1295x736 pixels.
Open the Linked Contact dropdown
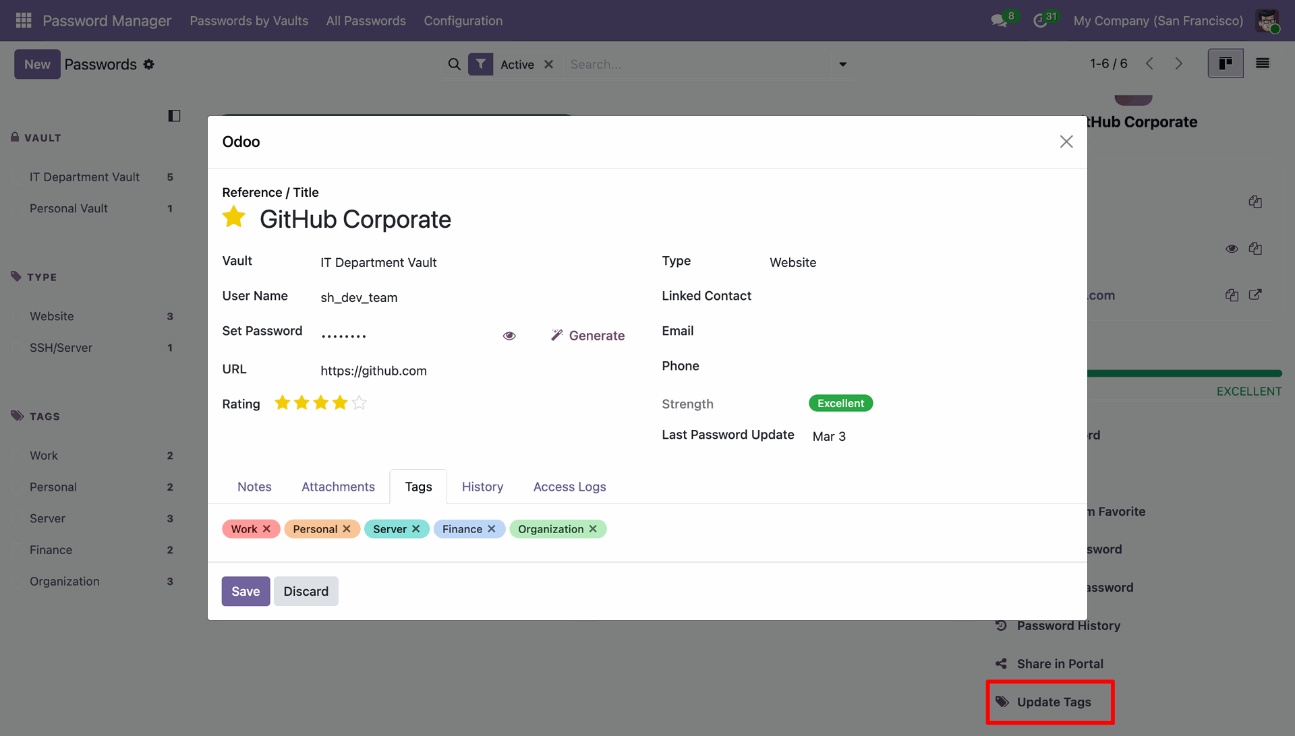click(x=920, y=296)
